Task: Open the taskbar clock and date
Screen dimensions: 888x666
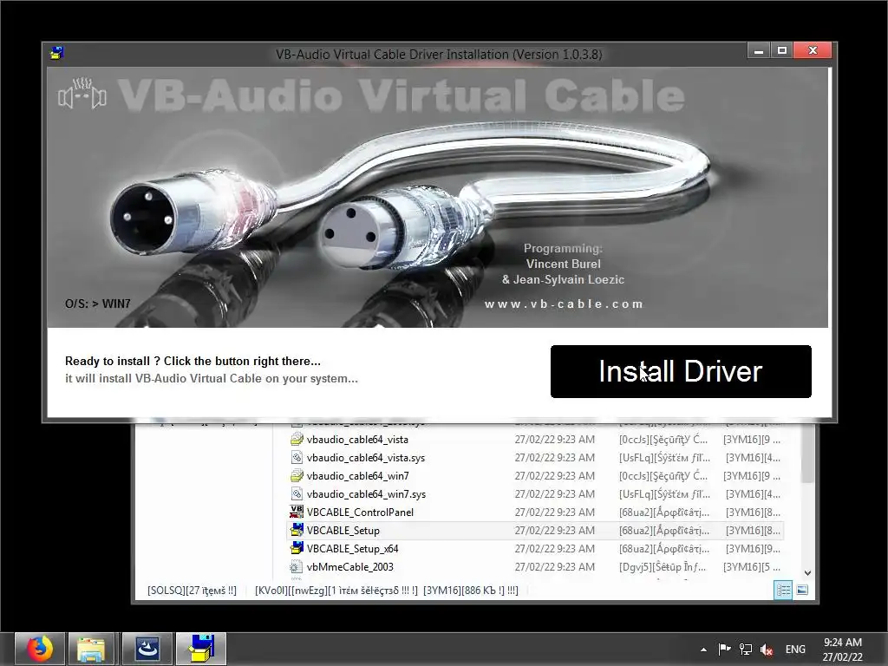Action: click(x=843, y=650)
